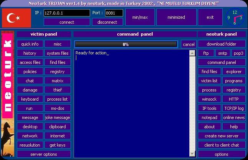Open the notepad button
The width and height of the screenshot is (248, 160).
point(209,118)
